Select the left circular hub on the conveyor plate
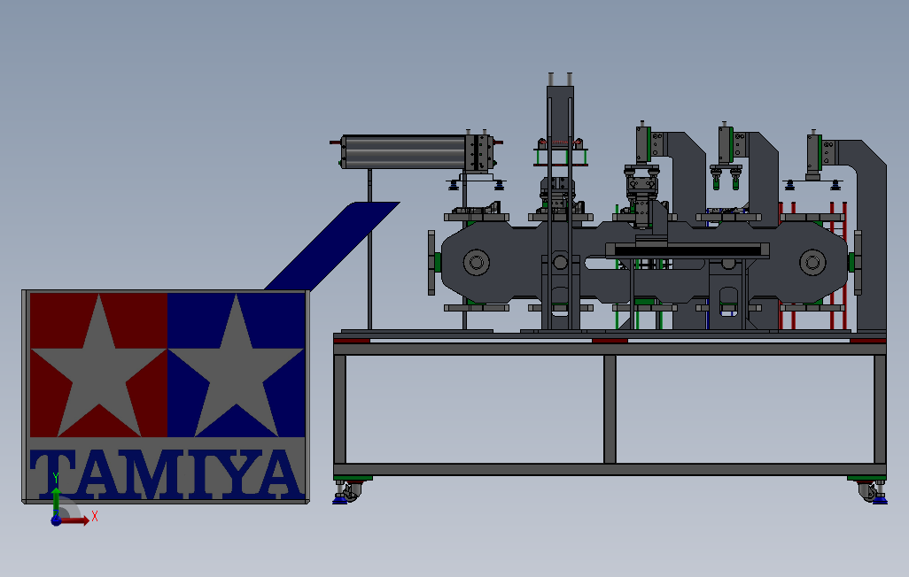The height and width of the screenshot is (577, 909). pyautogui.click(x=477, y=263)
